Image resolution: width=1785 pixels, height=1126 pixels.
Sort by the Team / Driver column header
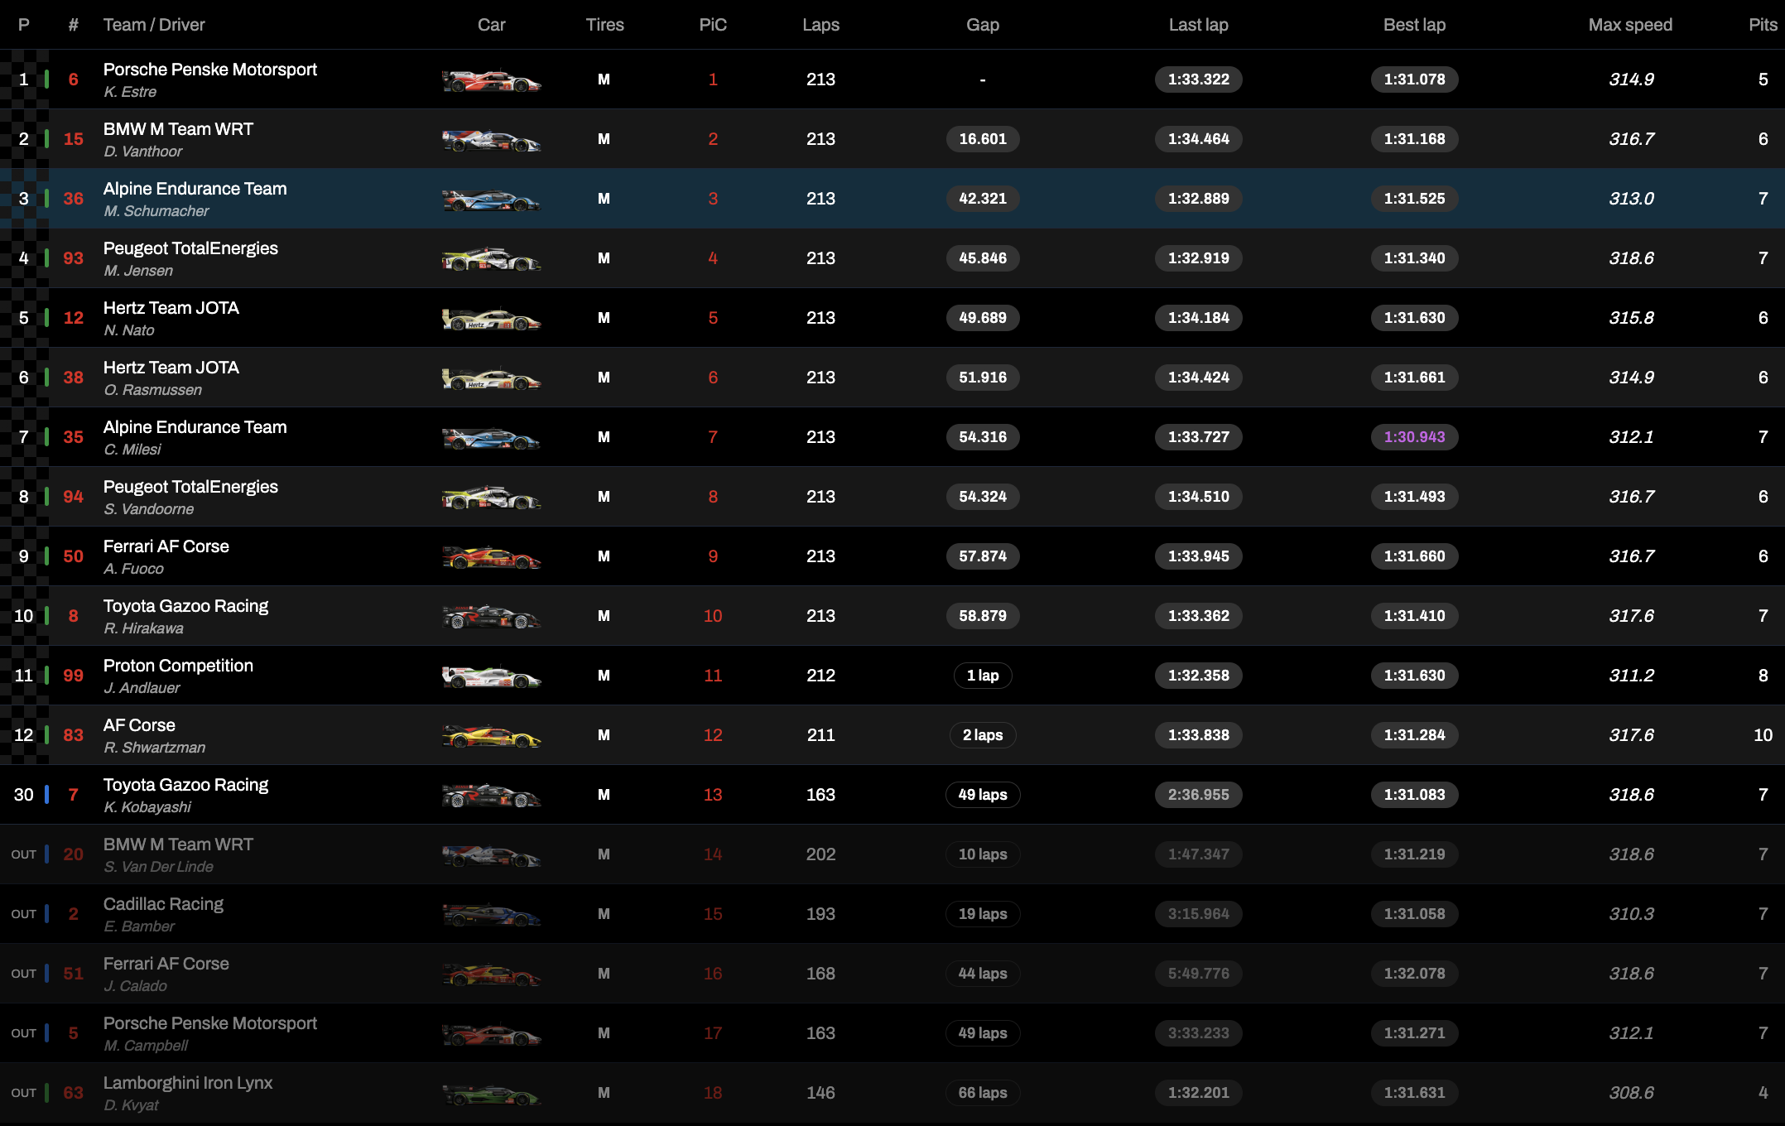click(154, 25)
